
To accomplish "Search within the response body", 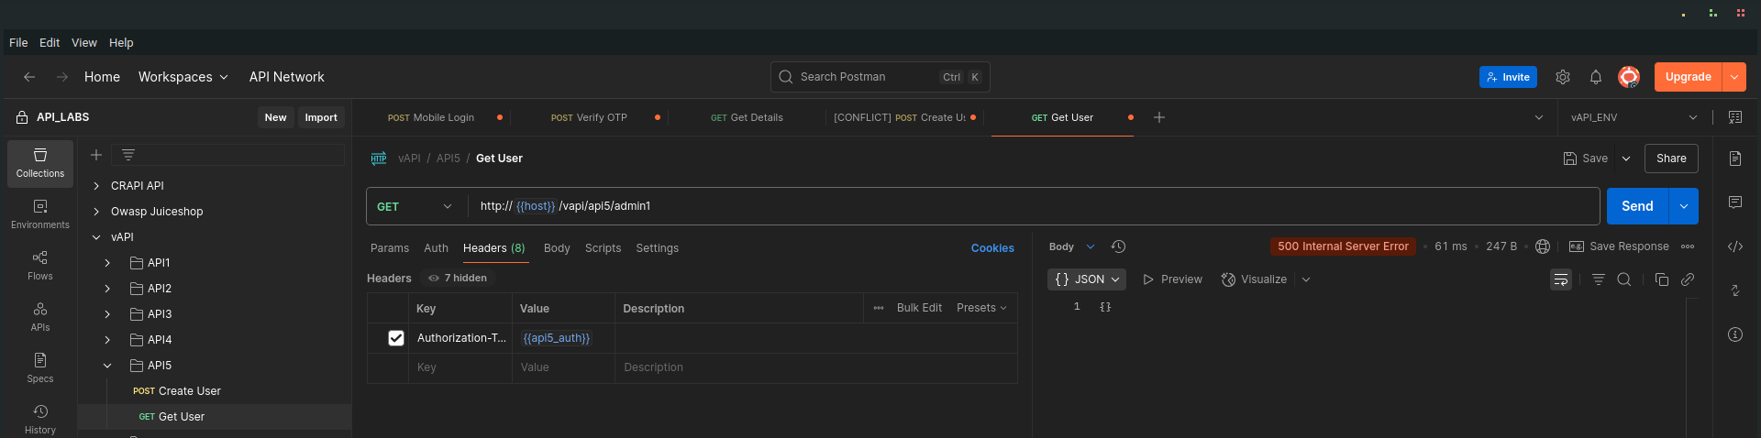I will pos(1624,279).
